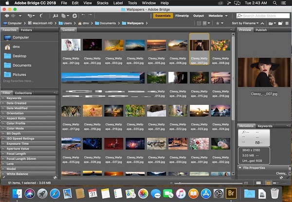292x202 pixels.
Task: Toggle ascending sort order arrow
Action: coord(262,23)
